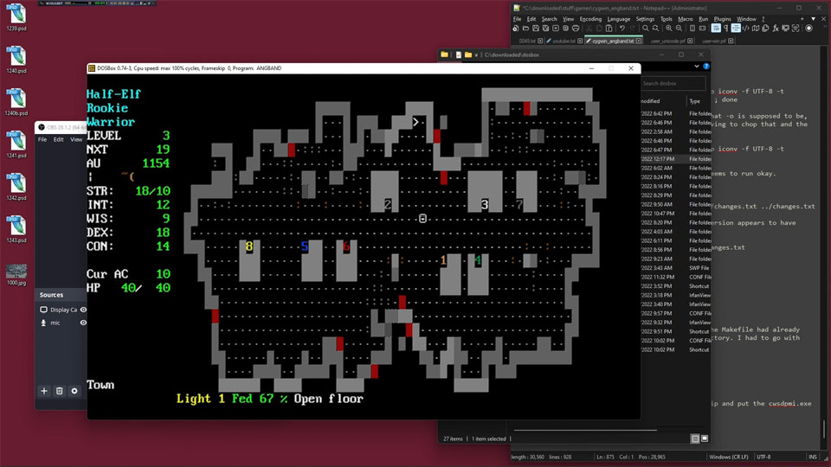Click the Sync vertical scrolling icon in Notepad++
The image size is (831, 467).
(x=692, y=29)
